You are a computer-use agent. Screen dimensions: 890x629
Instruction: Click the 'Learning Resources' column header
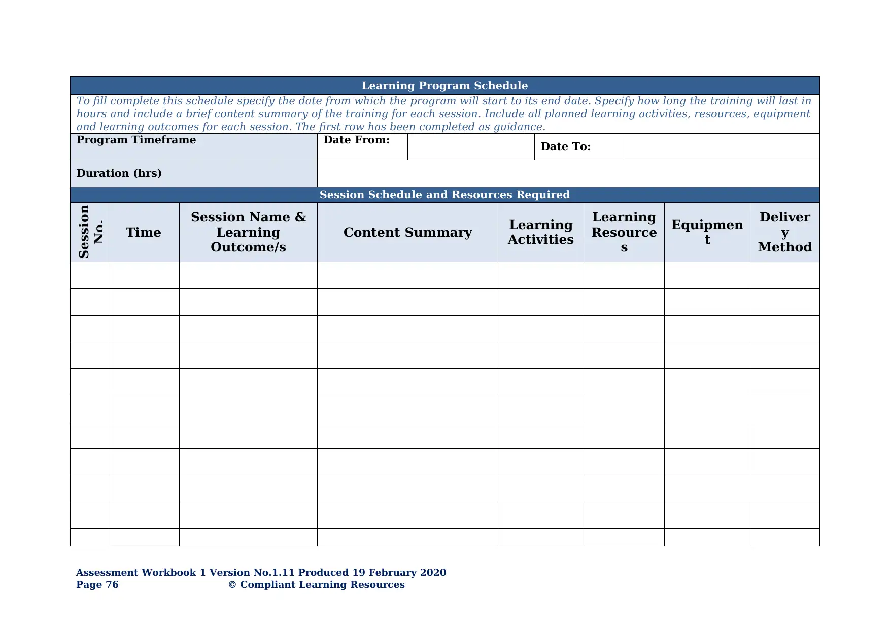(624, 232)
